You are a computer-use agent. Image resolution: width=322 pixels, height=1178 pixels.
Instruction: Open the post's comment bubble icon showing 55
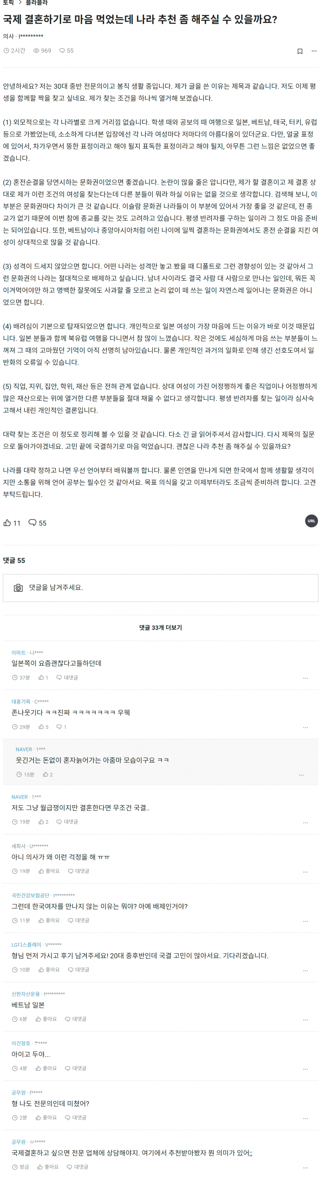coord(38,523)
